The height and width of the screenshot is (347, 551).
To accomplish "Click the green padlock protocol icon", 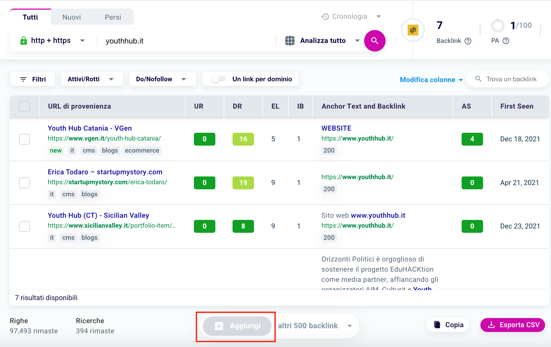I will [24, 41].
